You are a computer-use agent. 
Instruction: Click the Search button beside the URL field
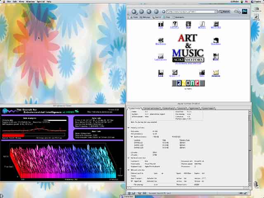click(x=224, y=12)
